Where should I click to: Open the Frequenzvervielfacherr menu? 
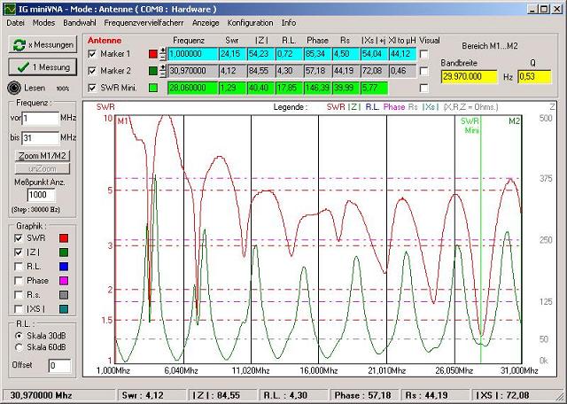pos(144,21)
